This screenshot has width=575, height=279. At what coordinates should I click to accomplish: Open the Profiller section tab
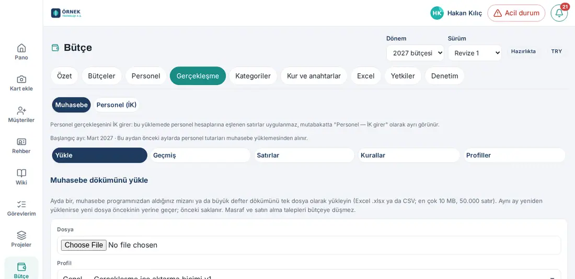[514, 155]
